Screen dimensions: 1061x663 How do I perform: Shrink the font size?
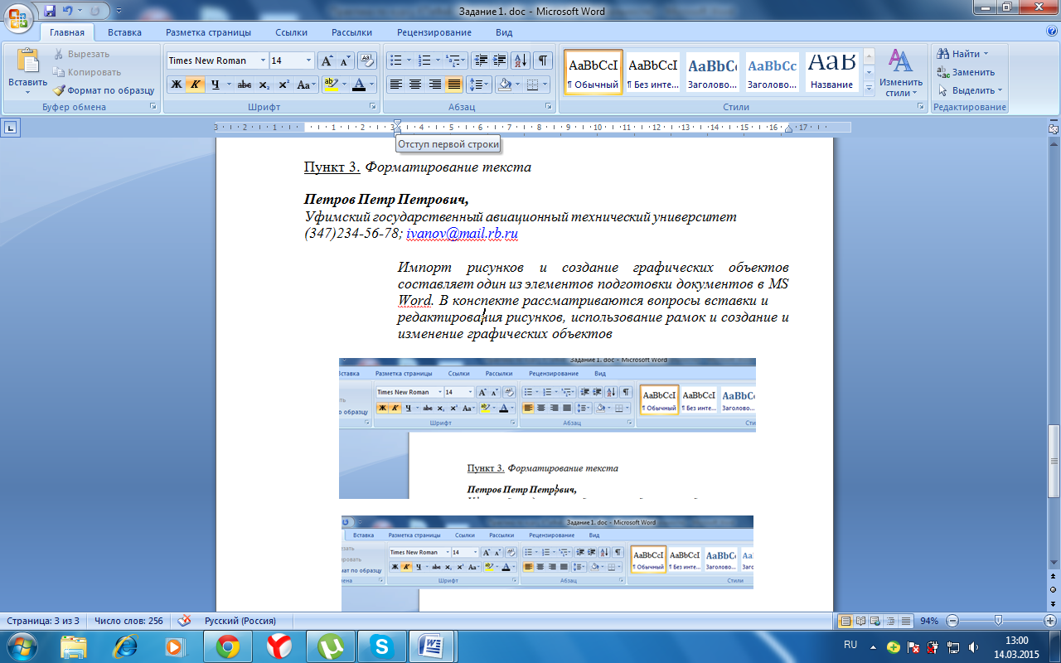pos(345,60)
